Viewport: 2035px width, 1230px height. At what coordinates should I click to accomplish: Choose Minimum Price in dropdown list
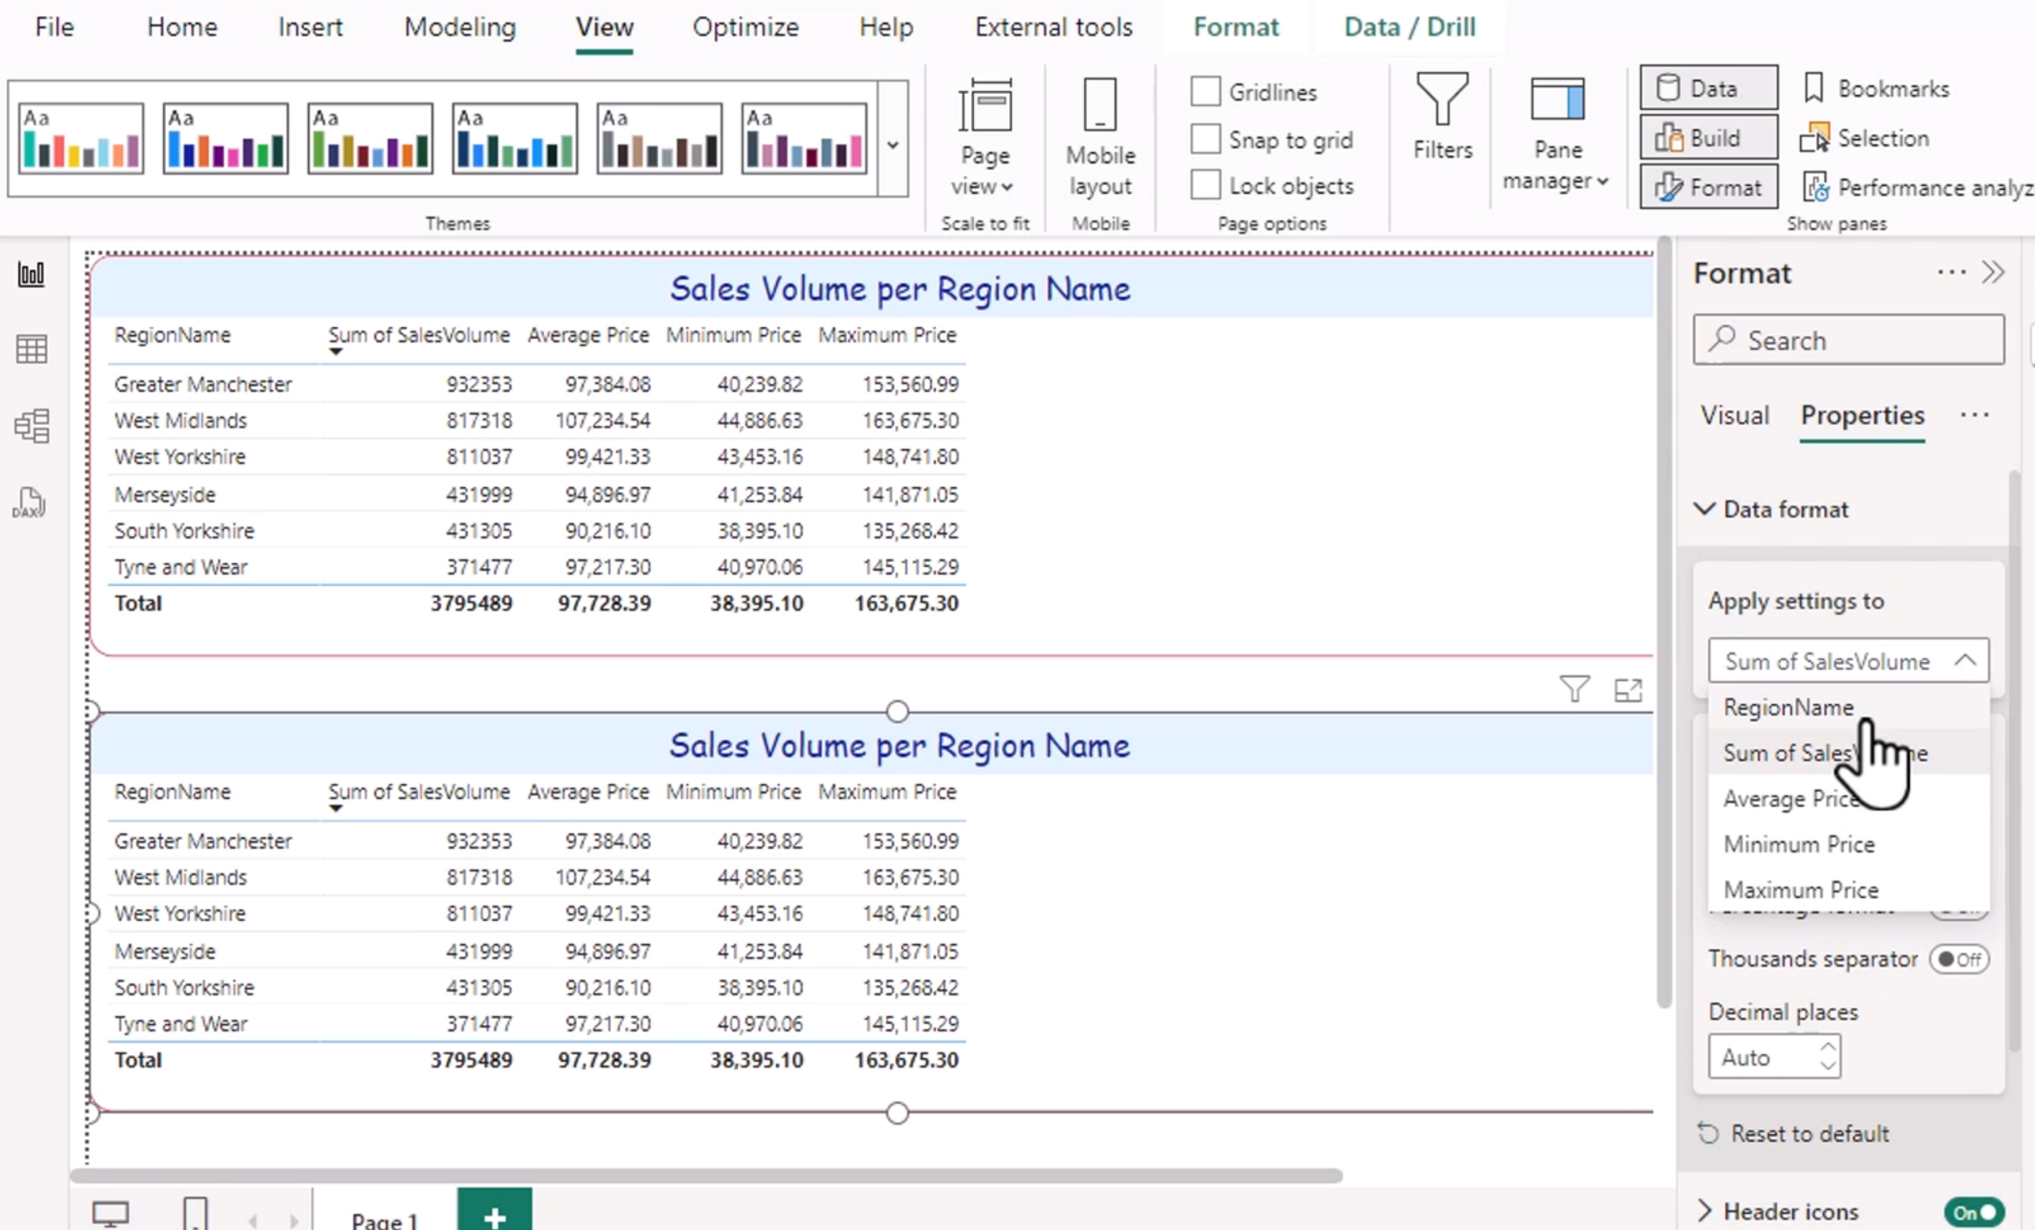click(x=1848, y=844)
